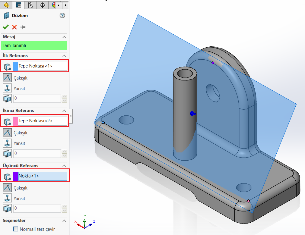Collapse the İlk Referans section

[64, 56]
